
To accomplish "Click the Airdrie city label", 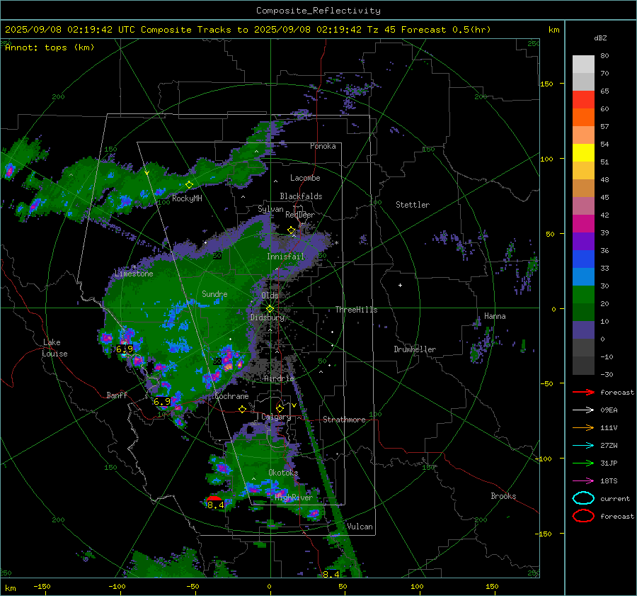I will click(x=279, y=378).
